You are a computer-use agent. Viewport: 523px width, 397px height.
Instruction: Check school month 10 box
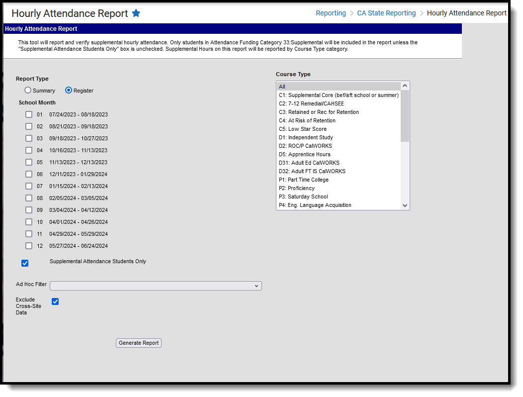[29, 222]
